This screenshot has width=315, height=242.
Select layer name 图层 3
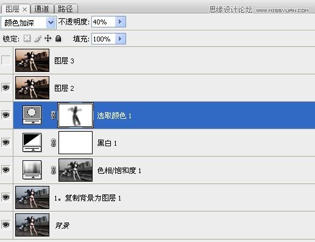tap(64, 60)
